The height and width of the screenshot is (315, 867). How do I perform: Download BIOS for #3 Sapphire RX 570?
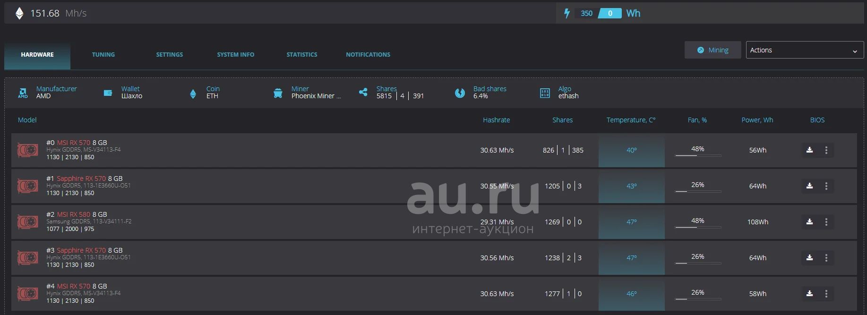click(x=809, y=258)
